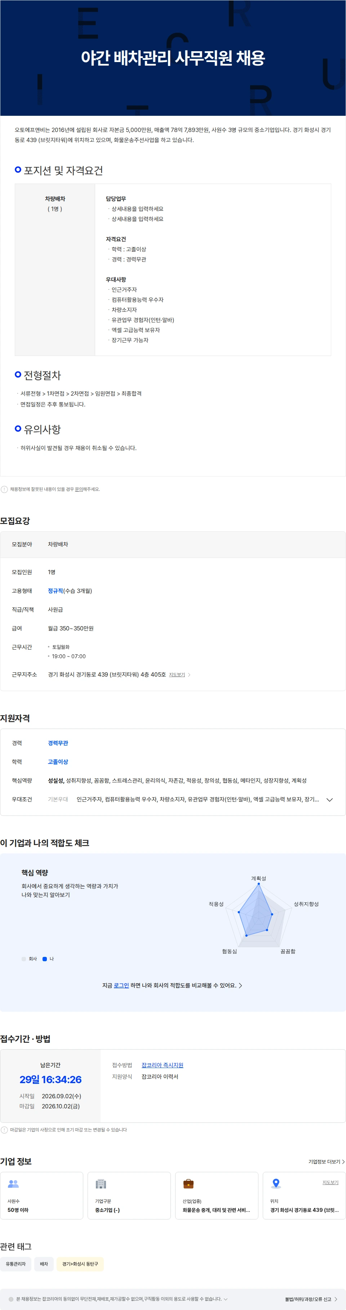The image size is (346, 1310).
Task: Click the 위치 map pin icon
Action: coord(276,1183)
